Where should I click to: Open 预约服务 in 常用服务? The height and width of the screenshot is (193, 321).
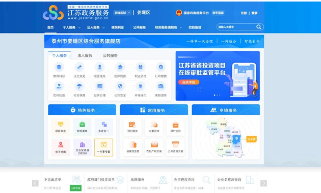132,127
